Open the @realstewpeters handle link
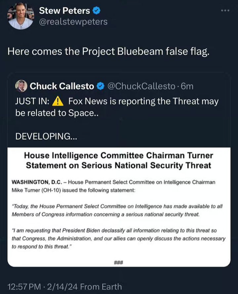238x294 pixels. pos(73,21)
